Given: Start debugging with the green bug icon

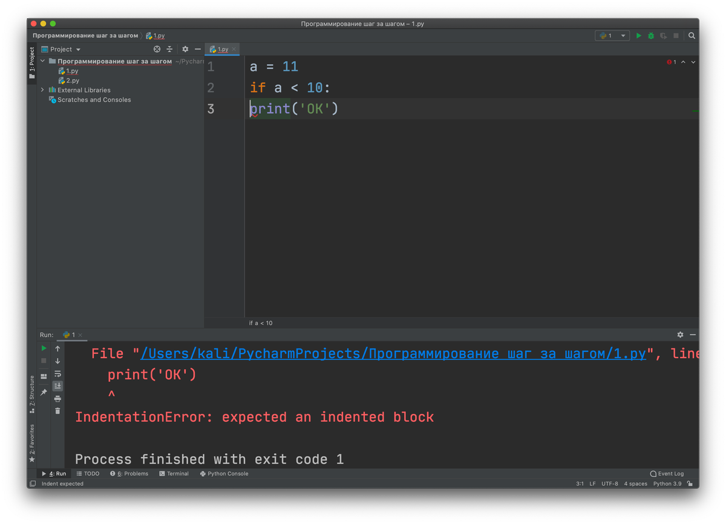Looking at the screenshot, I should click(651, 36).
